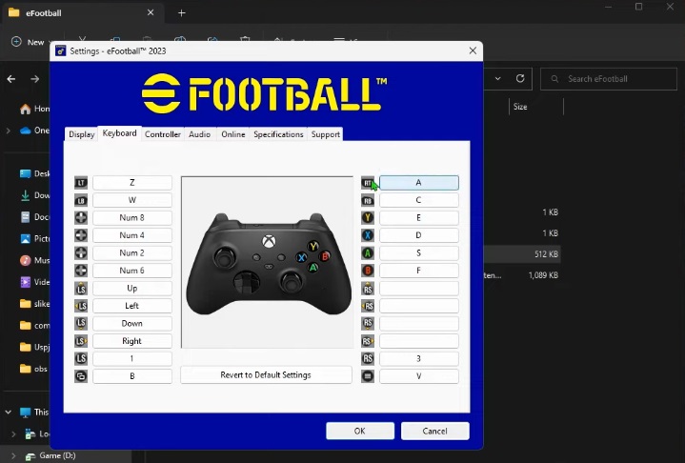Select the RT key binding field A

point(419,183)
